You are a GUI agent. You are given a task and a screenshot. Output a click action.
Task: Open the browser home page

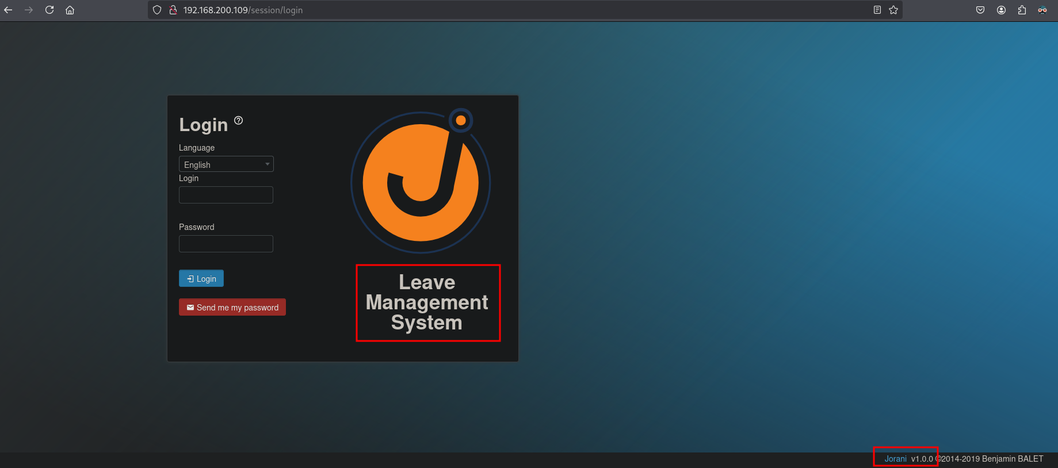70,10
